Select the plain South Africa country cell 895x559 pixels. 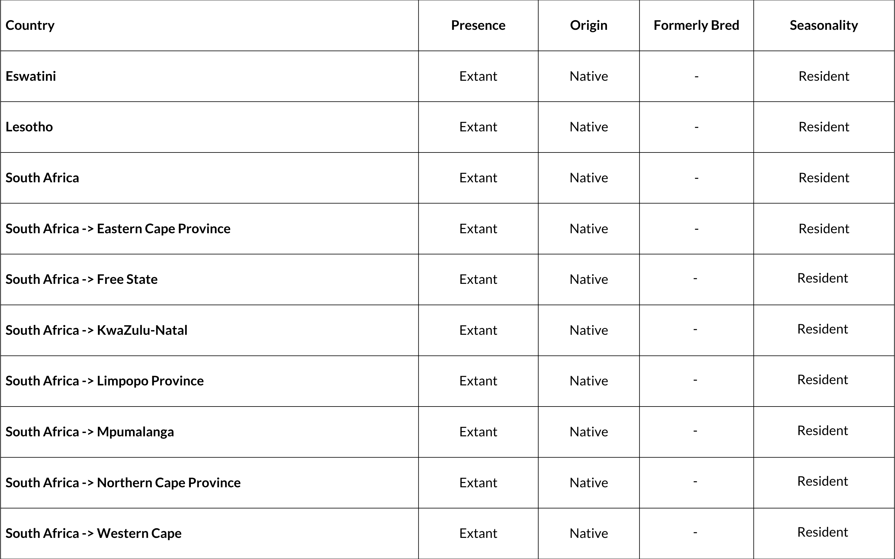coord(42,178)
